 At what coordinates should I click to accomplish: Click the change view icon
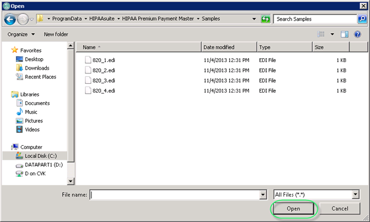coord(321,34)
